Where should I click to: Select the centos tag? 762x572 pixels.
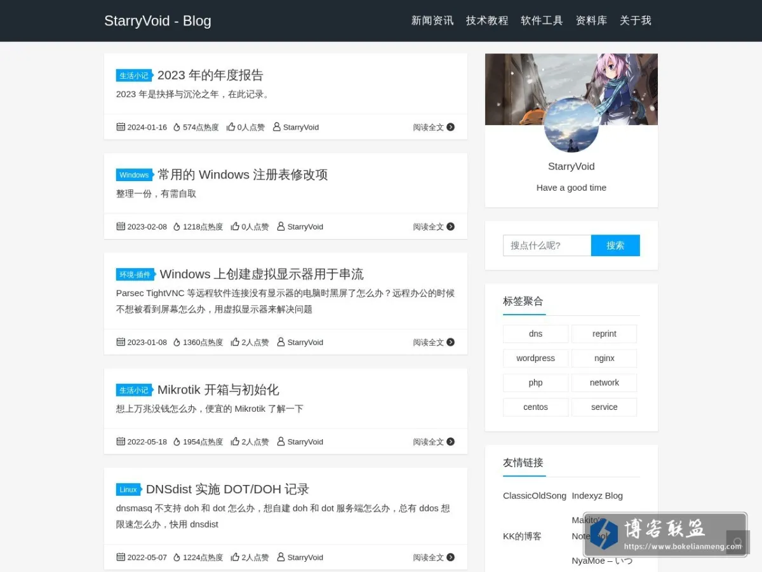pos(536,407)
